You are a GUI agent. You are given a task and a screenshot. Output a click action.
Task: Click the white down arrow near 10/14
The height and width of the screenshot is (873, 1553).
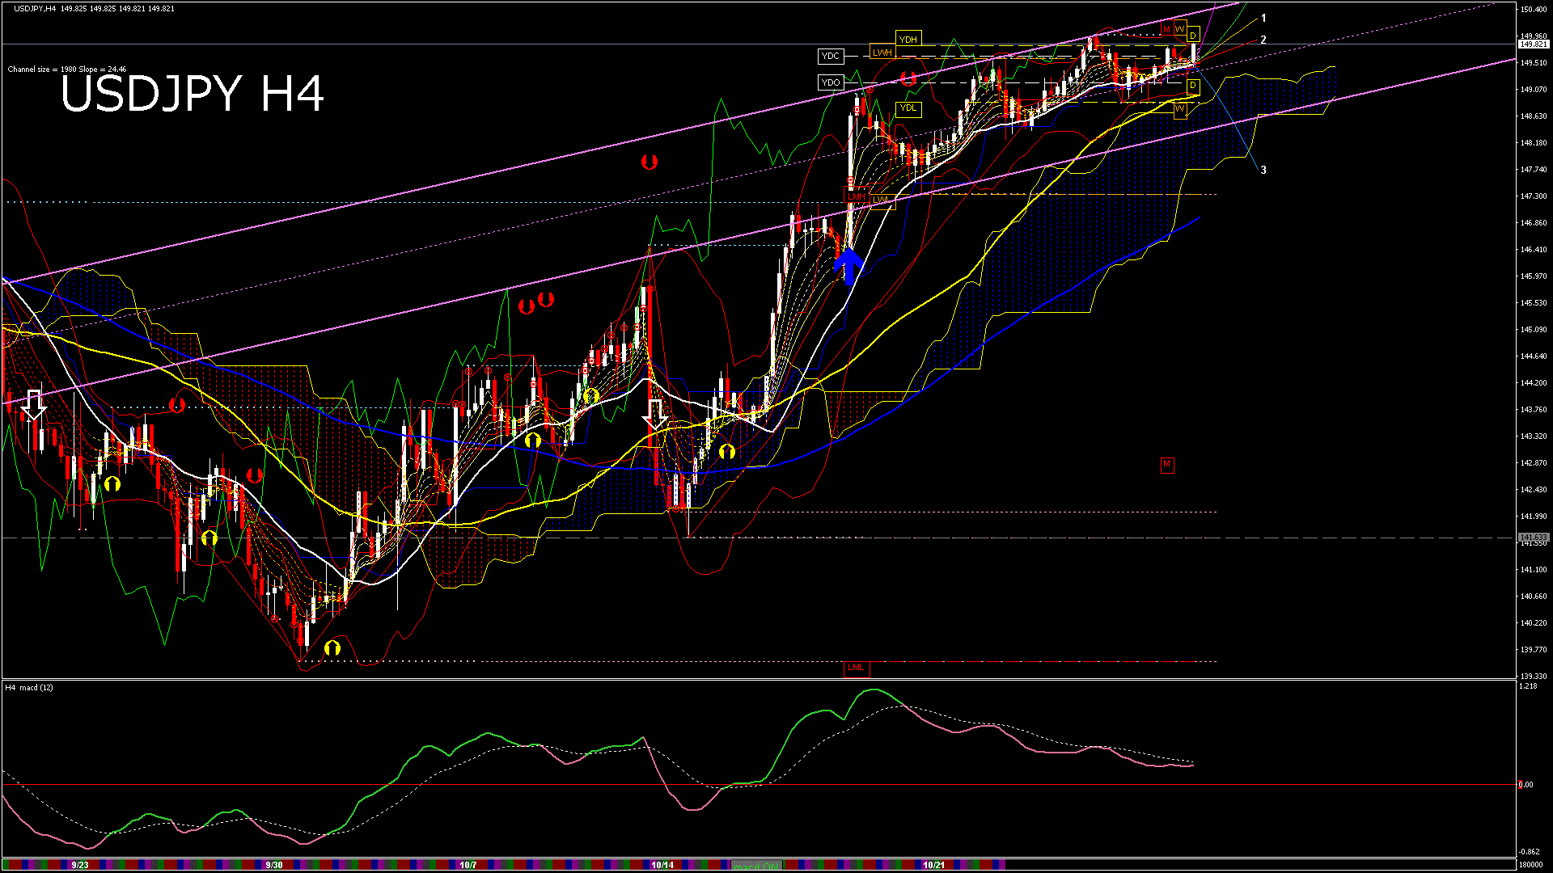click(x=654, y=414)
